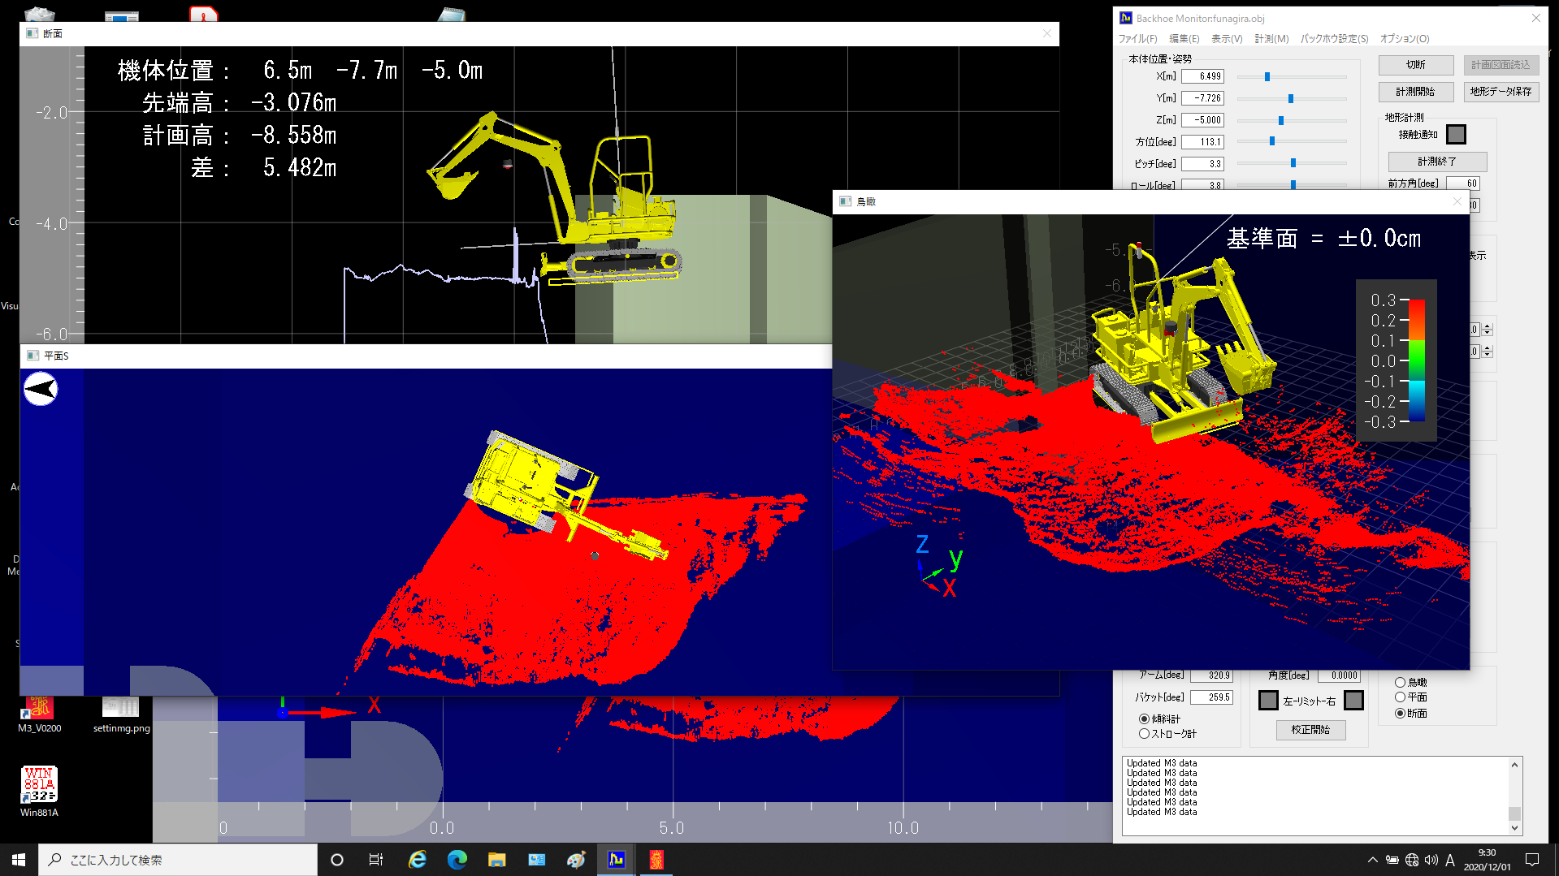Click the XYZ axis gizmo in 鳥瞰 view
The width and height of the screenshot is (1559, 876).
(x=938, y=566)
